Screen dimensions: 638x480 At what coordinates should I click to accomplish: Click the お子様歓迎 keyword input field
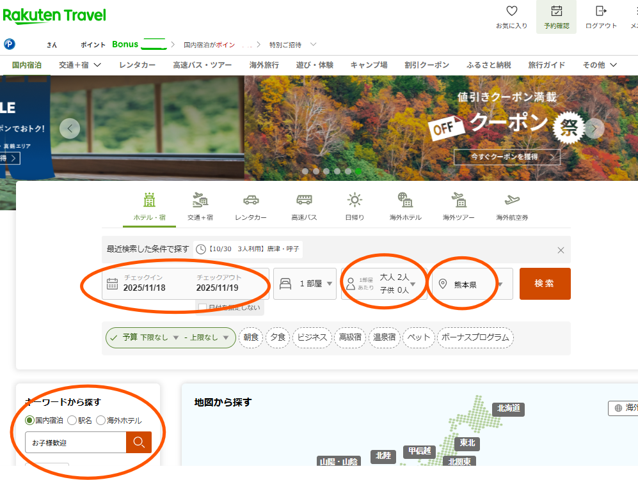(x=75, y=442)
